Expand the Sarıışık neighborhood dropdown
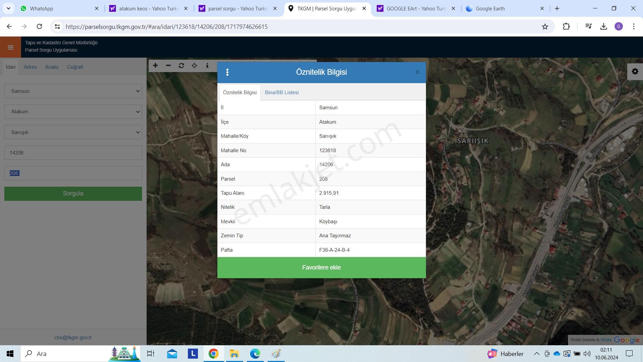The height and width of the screenshot is (362, 643). 73,132
